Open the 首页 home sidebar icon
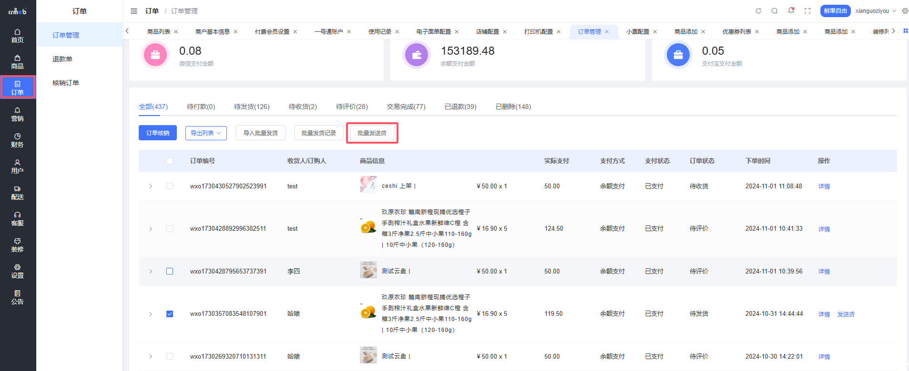This screenshot has height=371, width=909. pos(18,36)
